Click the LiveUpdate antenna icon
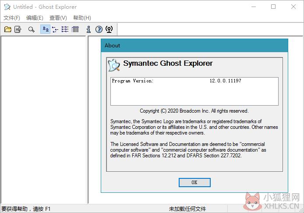The height and width of the screenshot is (213, 304). tap(109, 29)
